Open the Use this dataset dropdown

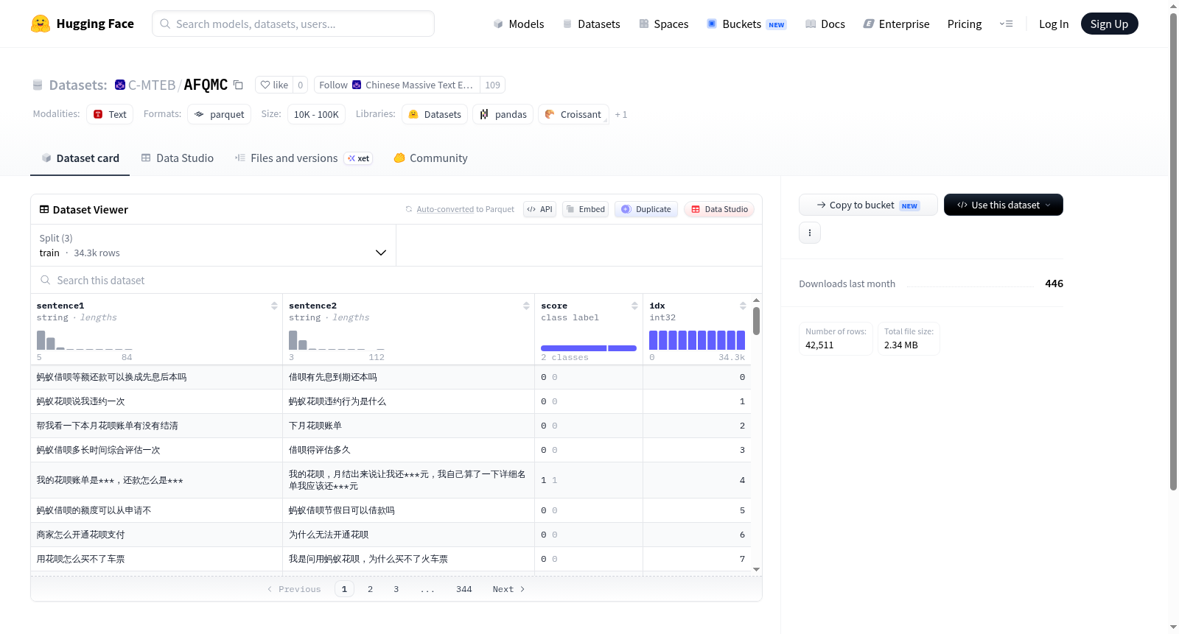(1004, 205)
